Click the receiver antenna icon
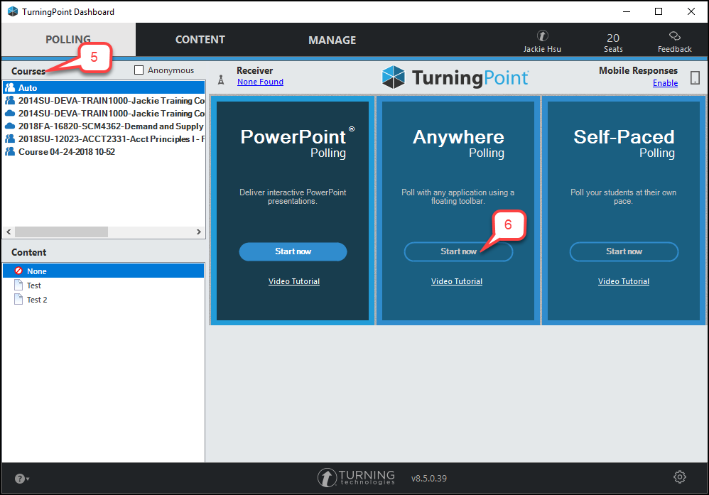This screenshot has height=495, width=709. pos(221,80)
